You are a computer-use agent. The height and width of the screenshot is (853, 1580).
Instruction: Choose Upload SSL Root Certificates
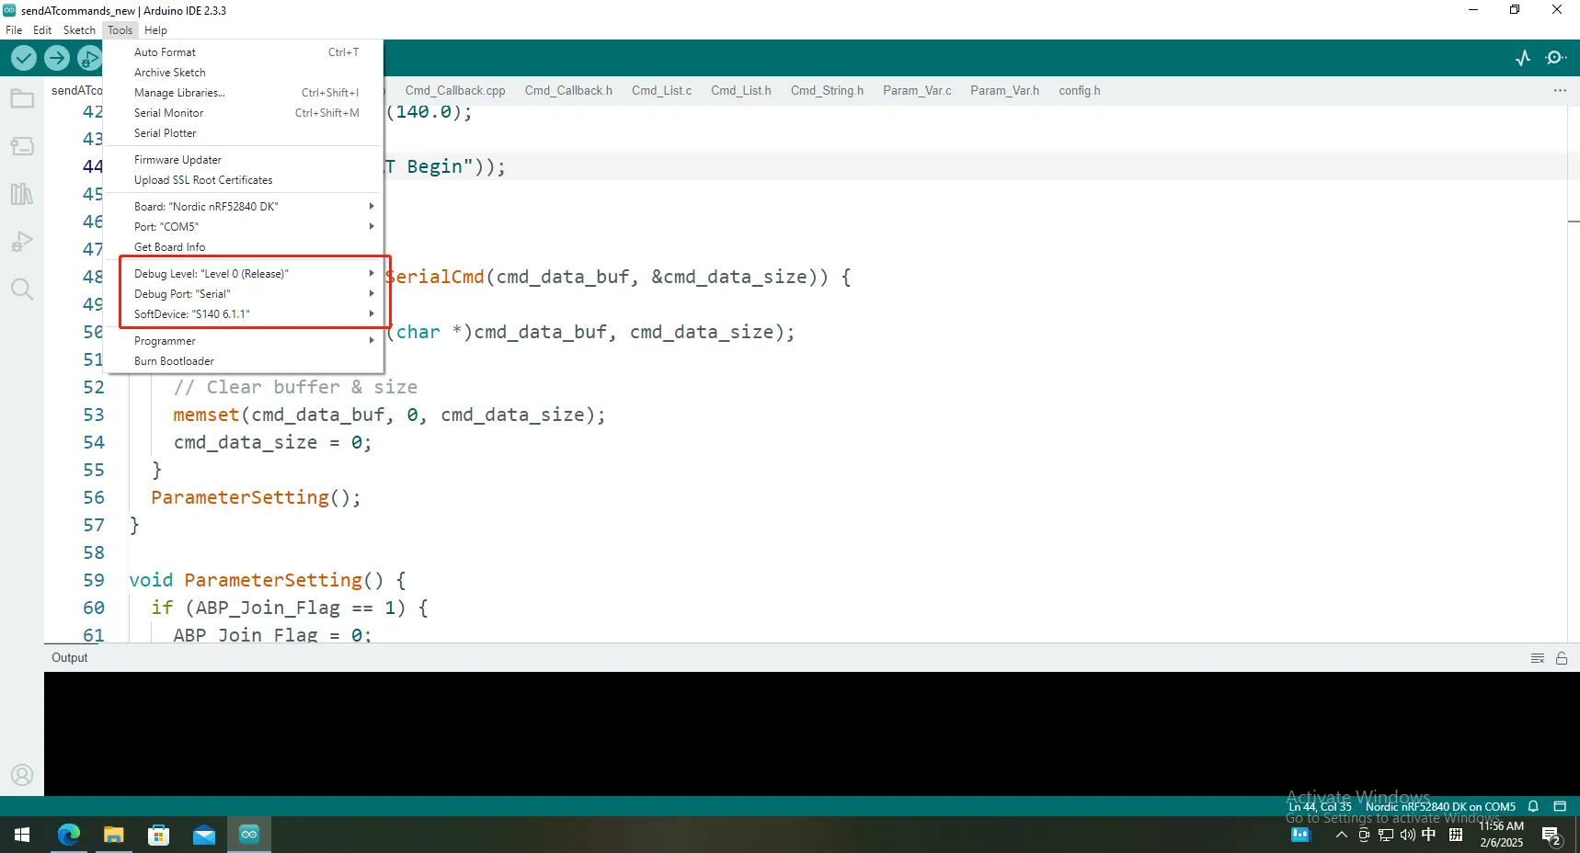tap(243, 180)
